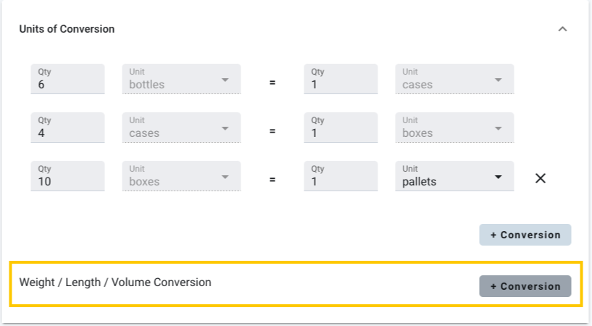
Task: Click the right Qty field in pallets row
Action: tap(341, 176)
